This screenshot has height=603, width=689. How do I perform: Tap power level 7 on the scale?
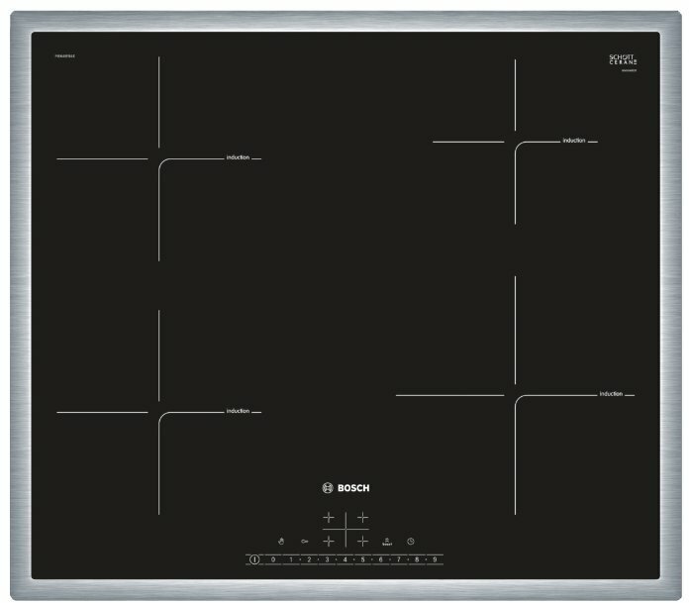point(398,560)
